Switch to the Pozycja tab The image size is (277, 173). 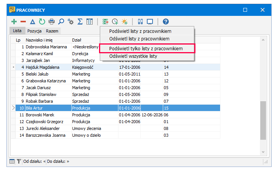click(35, 31)
